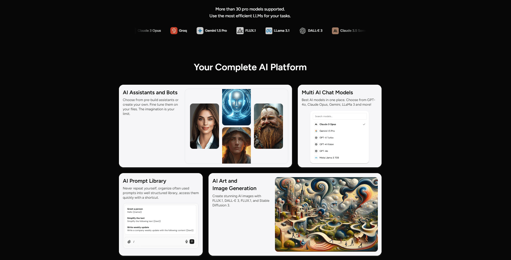Click the 'DALL-E 3' label in carousel
The image size is (511, 260).
315,30
